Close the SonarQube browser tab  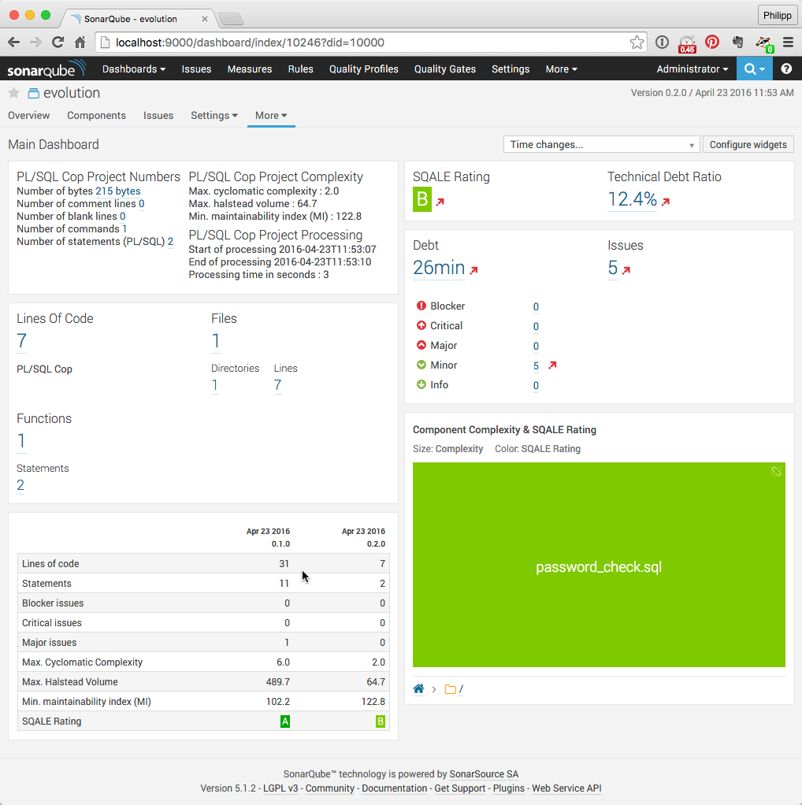point(204,19)
